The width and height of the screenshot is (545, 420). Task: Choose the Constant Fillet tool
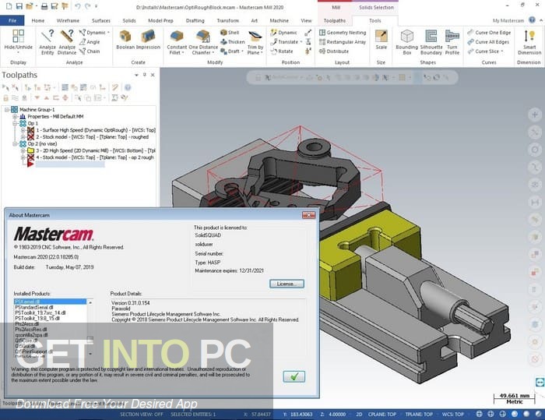click(x=177, y=42)
